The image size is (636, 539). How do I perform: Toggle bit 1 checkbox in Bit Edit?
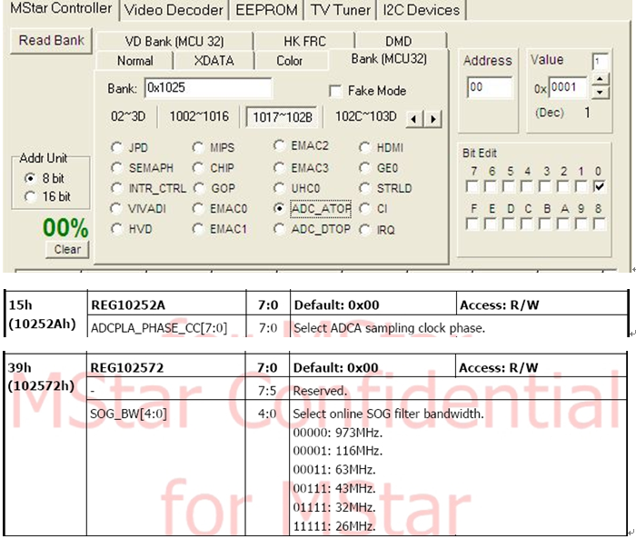pos(581,186)
